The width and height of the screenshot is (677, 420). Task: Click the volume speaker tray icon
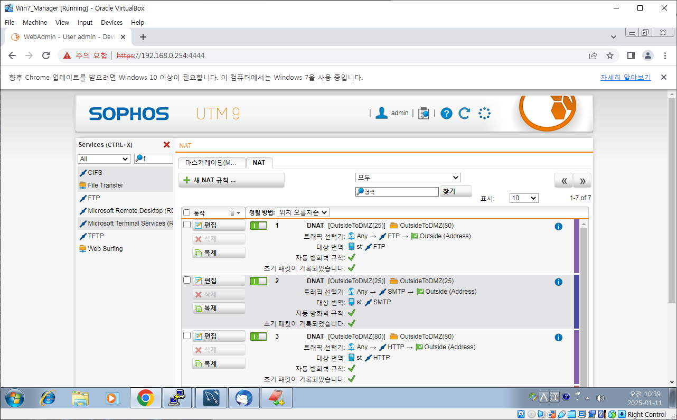(600, 398)
